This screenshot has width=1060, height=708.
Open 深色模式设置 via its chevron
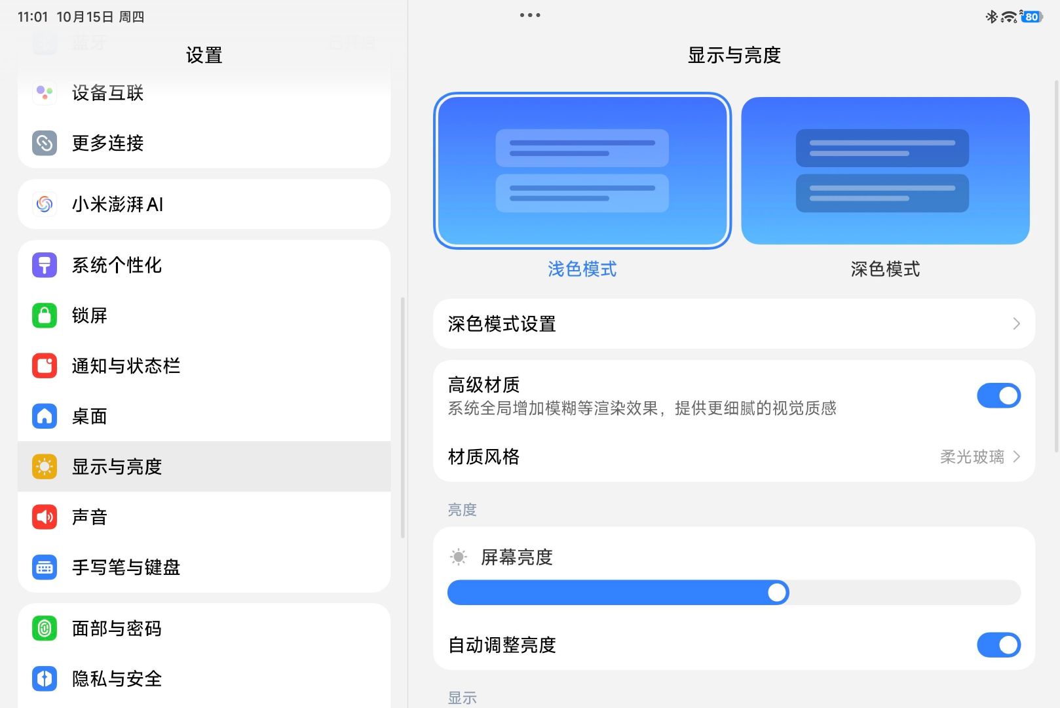pyautogui.click(x=1016, y=324)
